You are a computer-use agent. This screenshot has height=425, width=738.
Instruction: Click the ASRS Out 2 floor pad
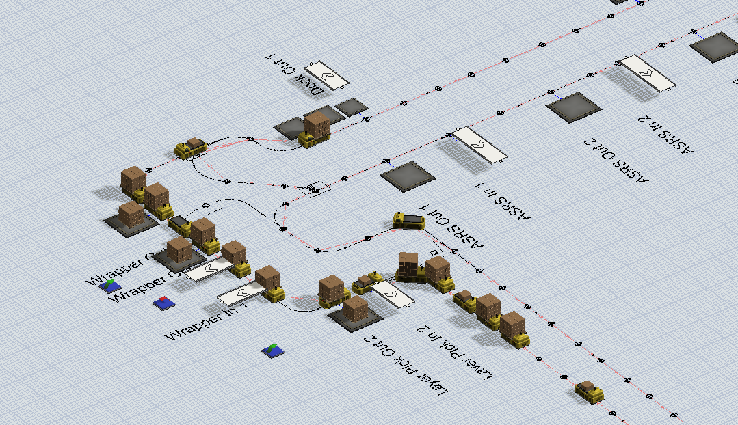[x=573, y=108]
